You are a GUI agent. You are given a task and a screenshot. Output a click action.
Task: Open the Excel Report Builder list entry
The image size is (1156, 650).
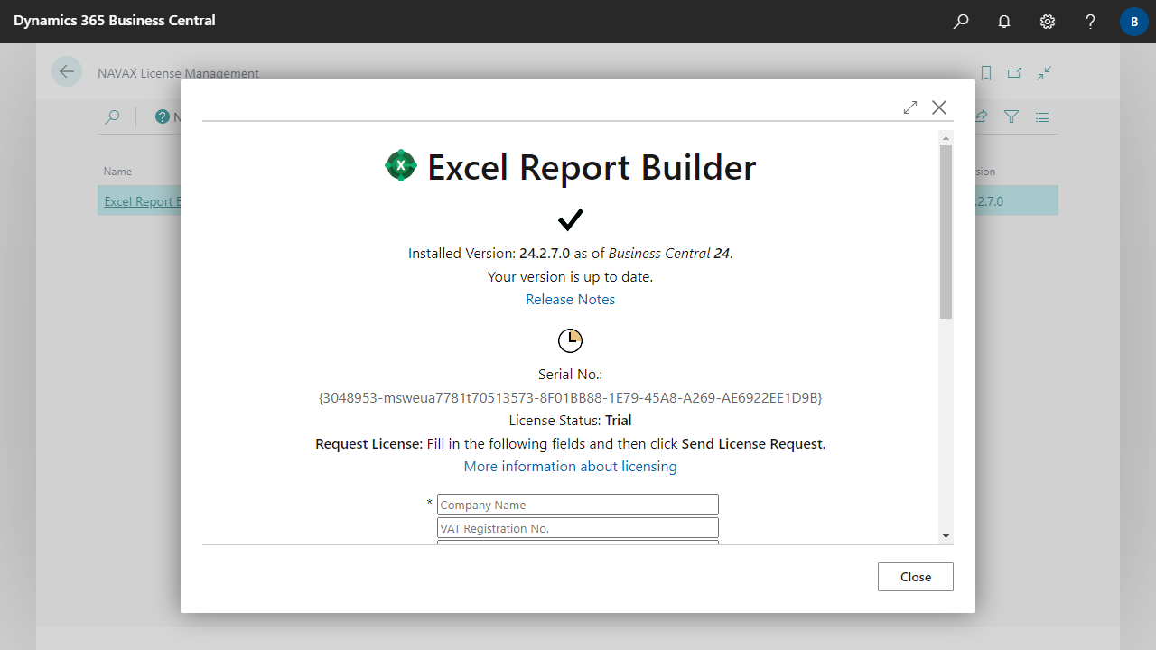(x=143, y=201)
